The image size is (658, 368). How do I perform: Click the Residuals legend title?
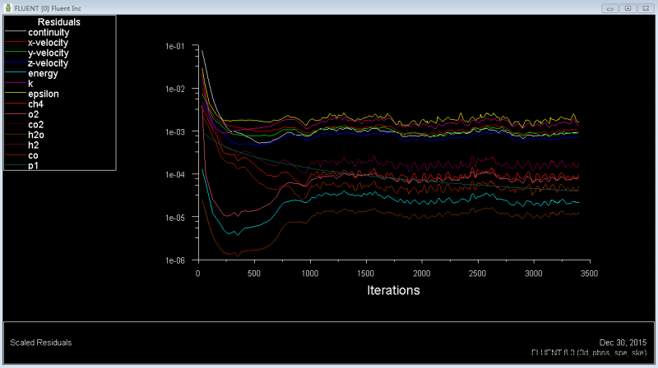coord(59,22)
